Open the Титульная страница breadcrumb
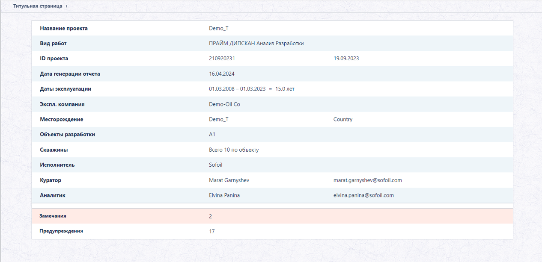542x262 pixels. point(38,6)
